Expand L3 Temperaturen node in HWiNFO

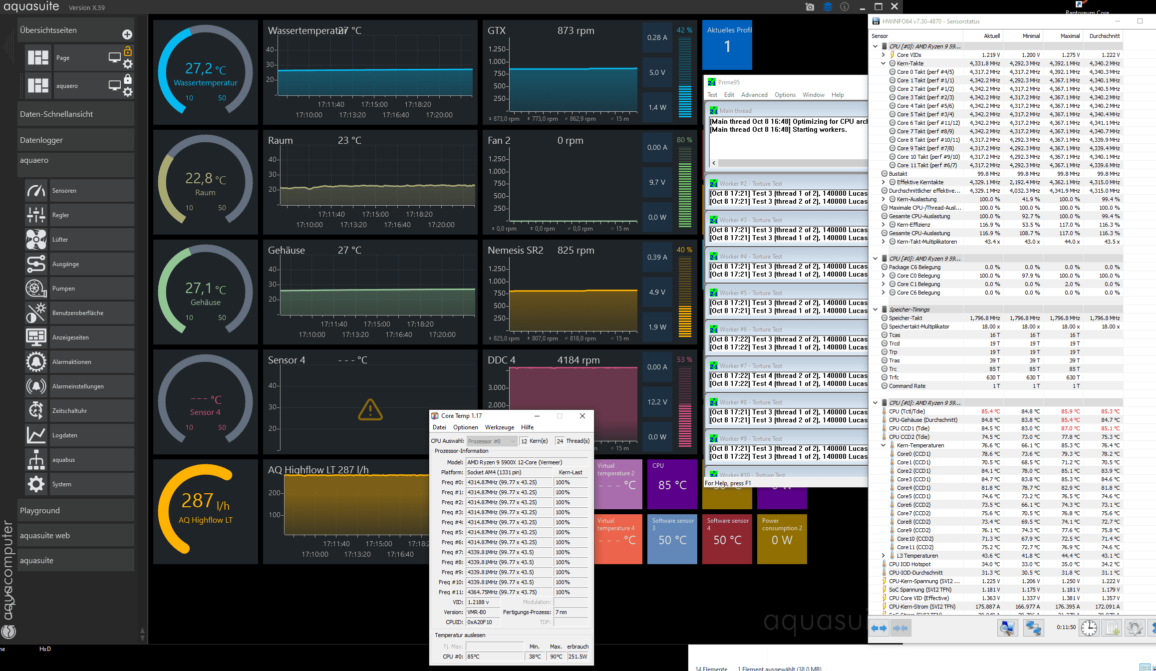883,556
